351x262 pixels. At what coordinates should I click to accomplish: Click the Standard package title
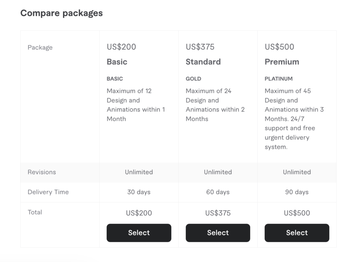coord(203,62)
